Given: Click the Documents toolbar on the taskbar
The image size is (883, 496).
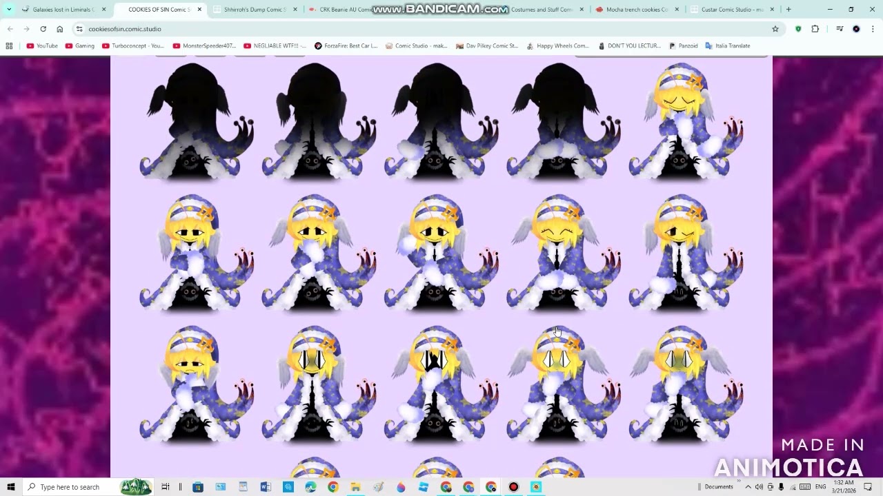Looking at the screenshot, I should [x=719, y=487].
